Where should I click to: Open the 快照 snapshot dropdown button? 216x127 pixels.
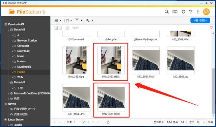point(200,20)
